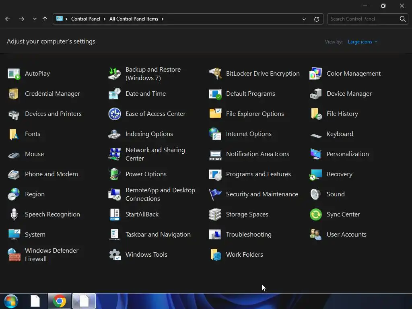The width and height of the screenshot is (412, 309).
Task: Open RemoteApp and Desktop Connections icon
Action: (x=115, y=194)
